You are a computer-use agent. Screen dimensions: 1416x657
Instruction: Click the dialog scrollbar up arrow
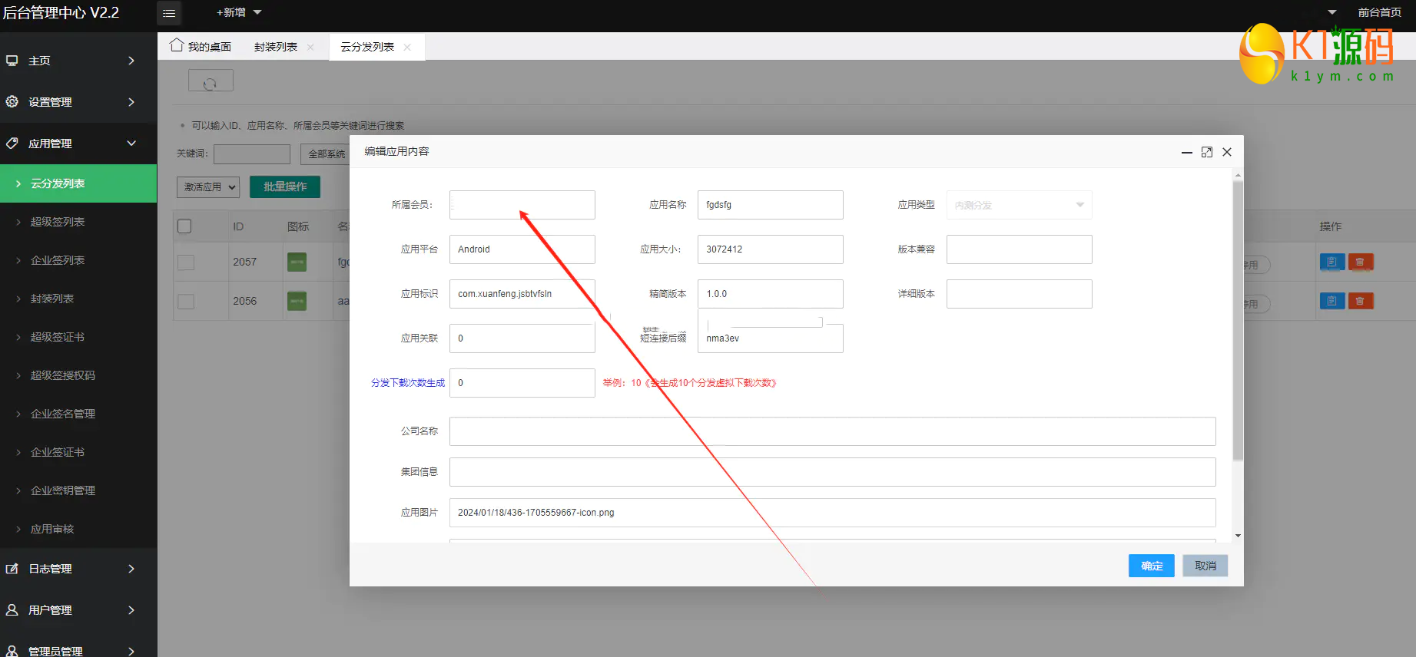coord(1237,175)
